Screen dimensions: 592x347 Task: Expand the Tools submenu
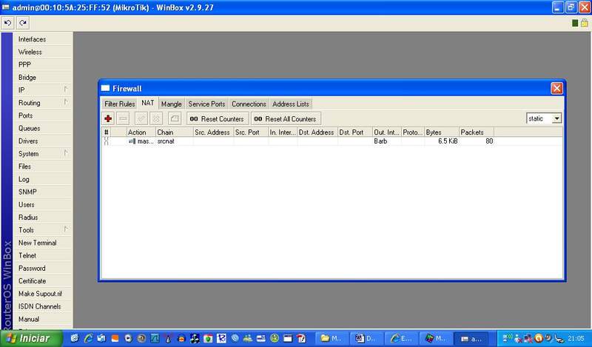click(x=43, y=230)
